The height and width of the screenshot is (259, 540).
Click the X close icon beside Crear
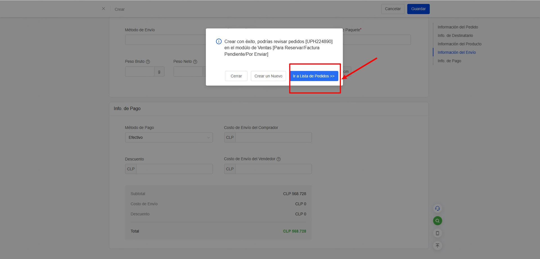103,9
